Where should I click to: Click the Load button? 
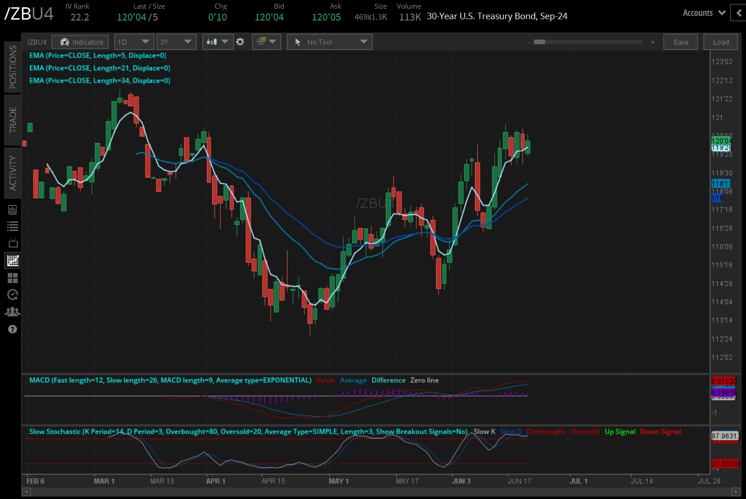(720, 42)
